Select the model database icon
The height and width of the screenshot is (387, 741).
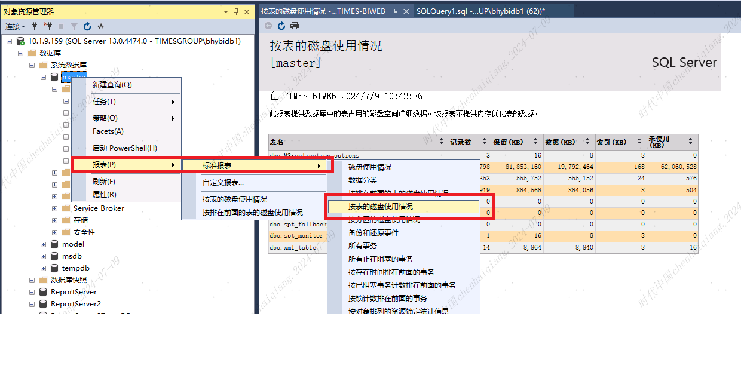pos(54,244)
